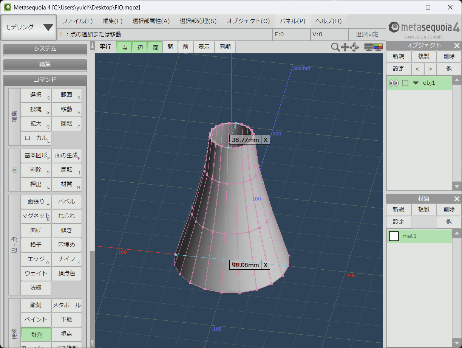This screenshot has width=462, height=348.
Task: Click the rotate view icon
Action: click(x=355, y=47)
